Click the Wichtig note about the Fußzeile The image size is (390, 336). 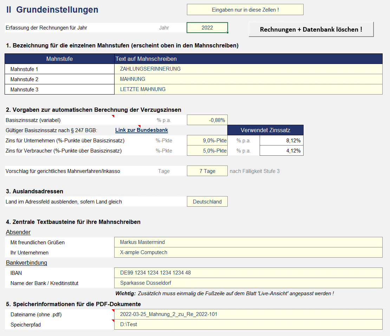[225, 293]
